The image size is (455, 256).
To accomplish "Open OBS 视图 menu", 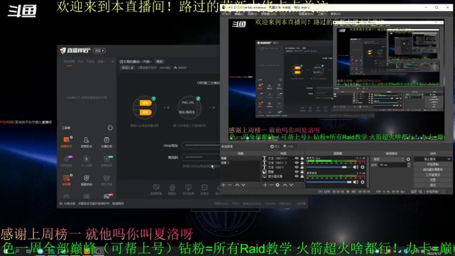I will point(252,14).
